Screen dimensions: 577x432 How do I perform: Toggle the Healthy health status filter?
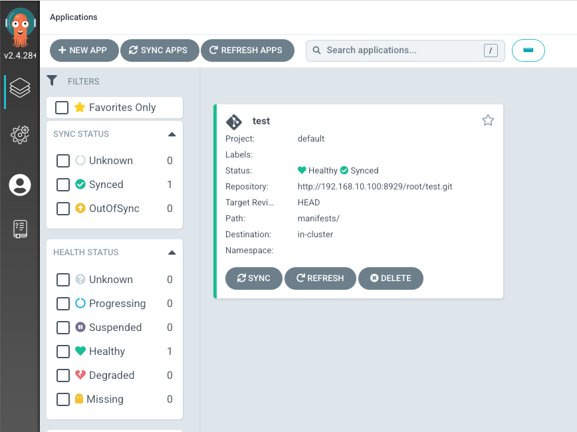(x=63, y=352)
